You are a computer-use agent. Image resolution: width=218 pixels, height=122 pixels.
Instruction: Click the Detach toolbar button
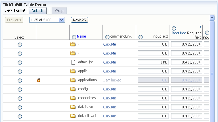(37, 11)
